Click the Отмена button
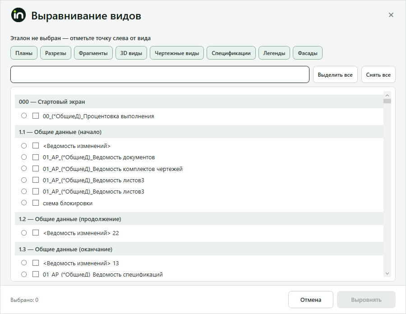Viewport: 406px width, 314px height. pos(311,300)
